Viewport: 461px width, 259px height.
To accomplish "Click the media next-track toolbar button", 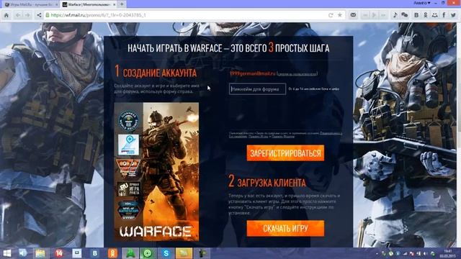I will [383, 15].
